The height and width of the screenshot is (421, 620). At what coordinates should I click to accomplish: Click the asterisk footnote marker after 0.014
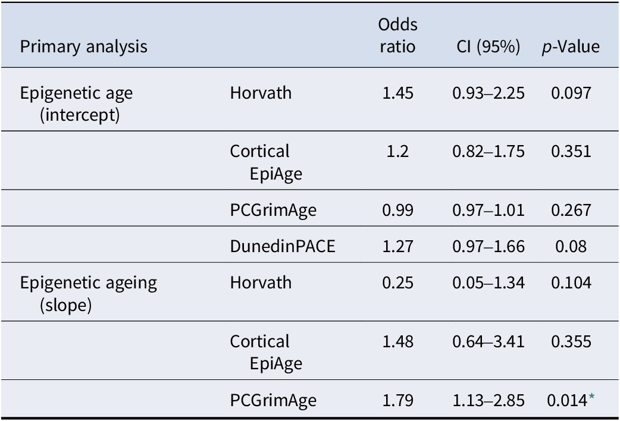point(591,398)
